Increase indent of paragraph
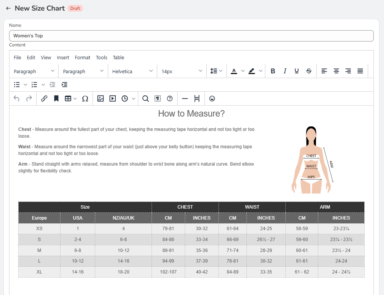 coord(64,85)
